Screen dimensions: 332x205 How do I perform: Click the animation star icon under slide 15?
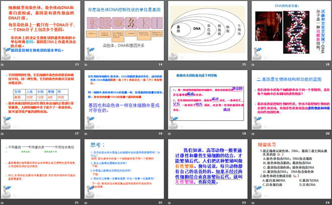[x=170, y=65]
